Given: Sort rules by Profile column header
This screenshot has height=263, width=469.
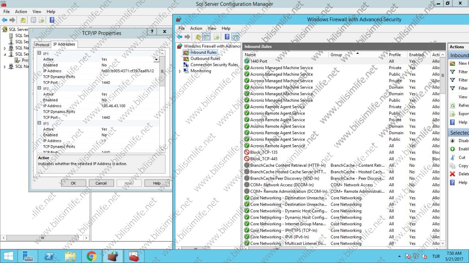Looking at the screenshot, I should coord(397,55).
